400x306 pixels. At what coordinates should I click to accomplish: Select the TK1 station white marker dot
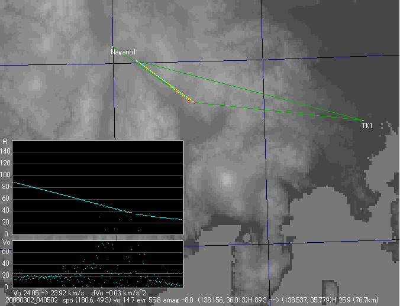(x=363, y=121)
